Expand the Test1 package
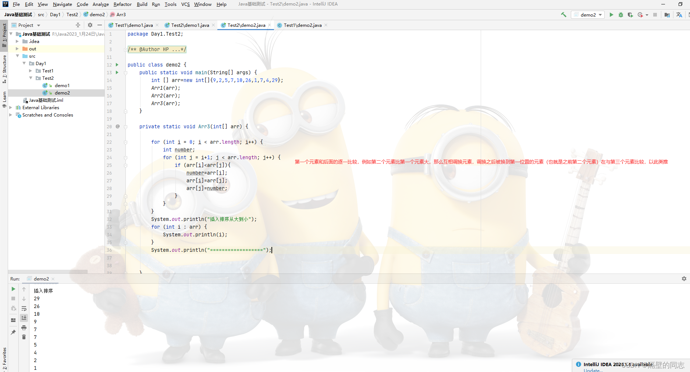The width and height of the screenshot is (690, 372). tap(31, 71)
